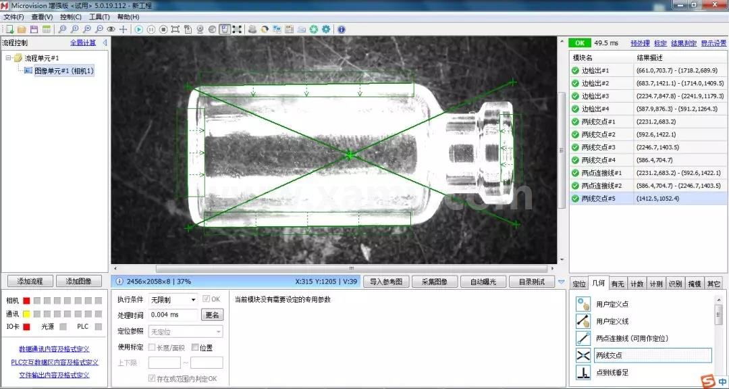Viewport: 729px width, 389px height.
Task: Select the 两线交点 tool icon
Action: pos(583,355)
